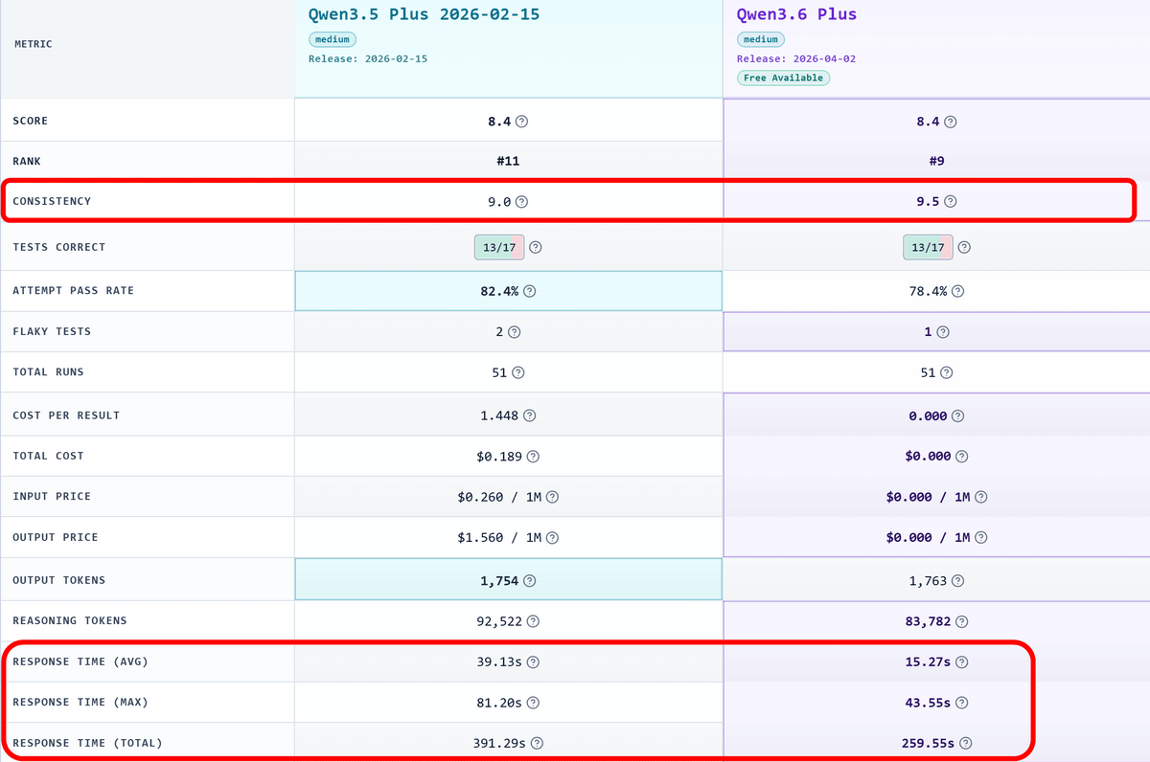This screenshot has width=1150, height=762.
Task: Click info icon next to $0.189 total cost
Action: (533, 457)
